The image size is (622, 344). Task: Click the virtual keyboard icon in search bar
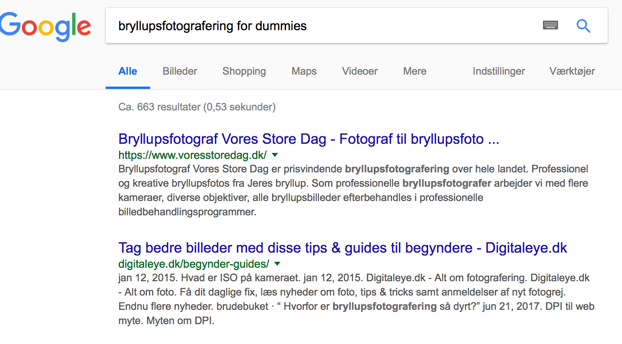550,25
